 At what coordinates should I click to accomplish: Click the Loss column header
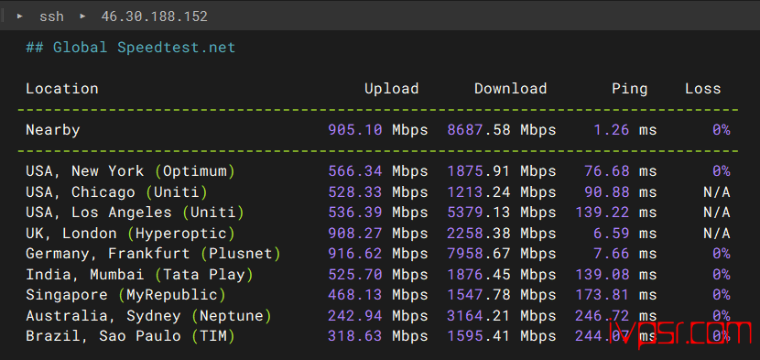click(x=703, y=89)
